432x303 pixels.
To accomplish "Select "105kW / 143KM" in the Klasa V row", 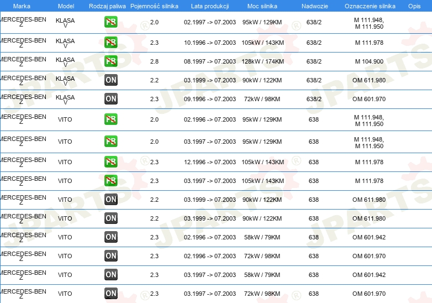I will [x=262, y=43].
